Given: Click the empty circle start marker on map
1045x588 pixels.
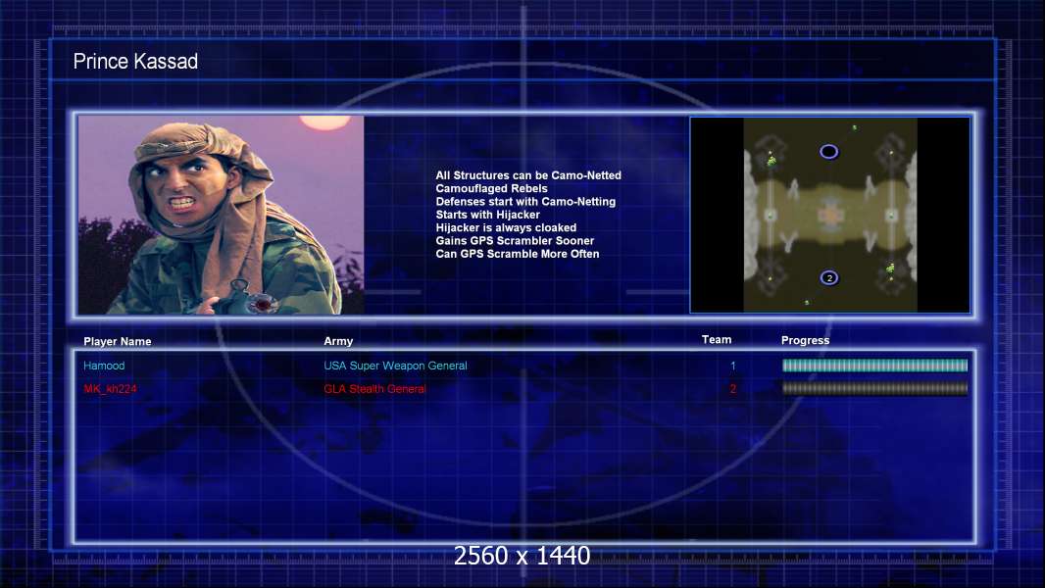Looking at the screenshot, I should [829, 152].
